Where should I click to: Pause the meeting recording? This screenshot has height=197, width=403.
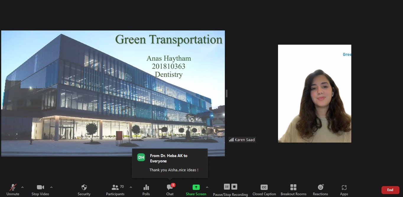point(227,187)
